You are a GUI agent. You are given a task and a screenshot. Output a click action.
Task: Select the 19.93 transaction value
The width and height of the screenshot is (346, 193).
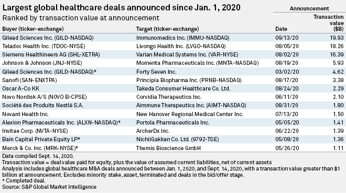pyautogui.click(x=337, y=38)
